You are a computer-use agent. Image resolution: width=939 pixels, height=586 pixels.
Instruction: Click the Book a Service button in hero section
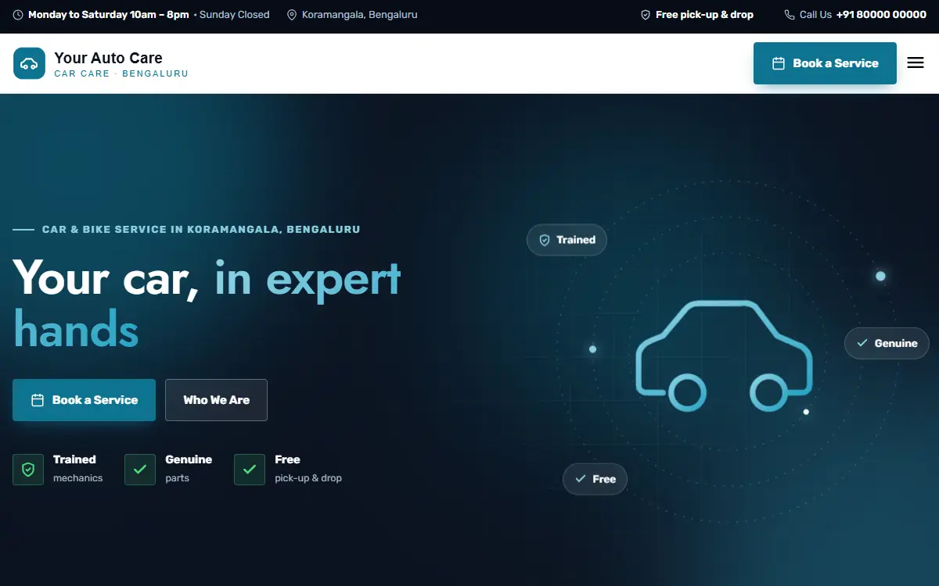(84, 400)
